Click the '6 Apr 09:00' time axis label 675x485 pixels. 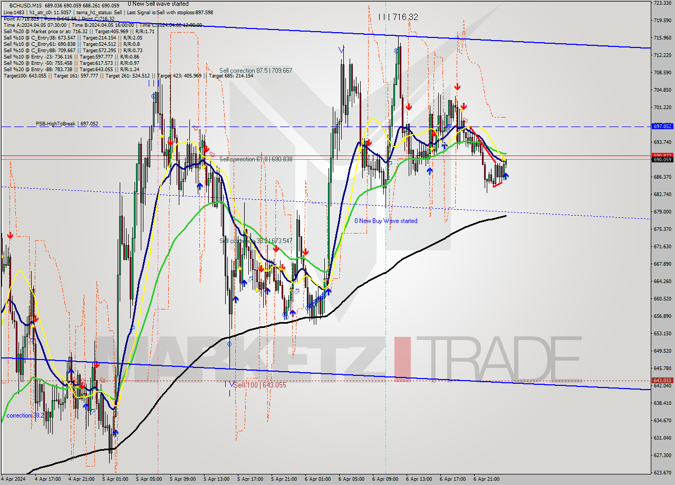click(385, 480)
